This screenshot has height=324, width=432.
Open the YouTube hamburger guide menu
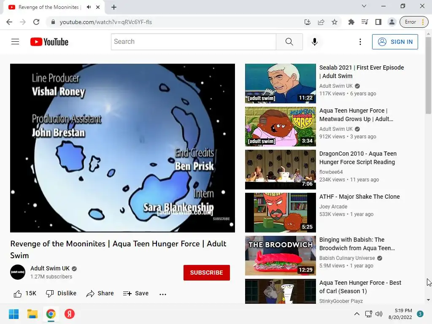[x=15, y=42]
